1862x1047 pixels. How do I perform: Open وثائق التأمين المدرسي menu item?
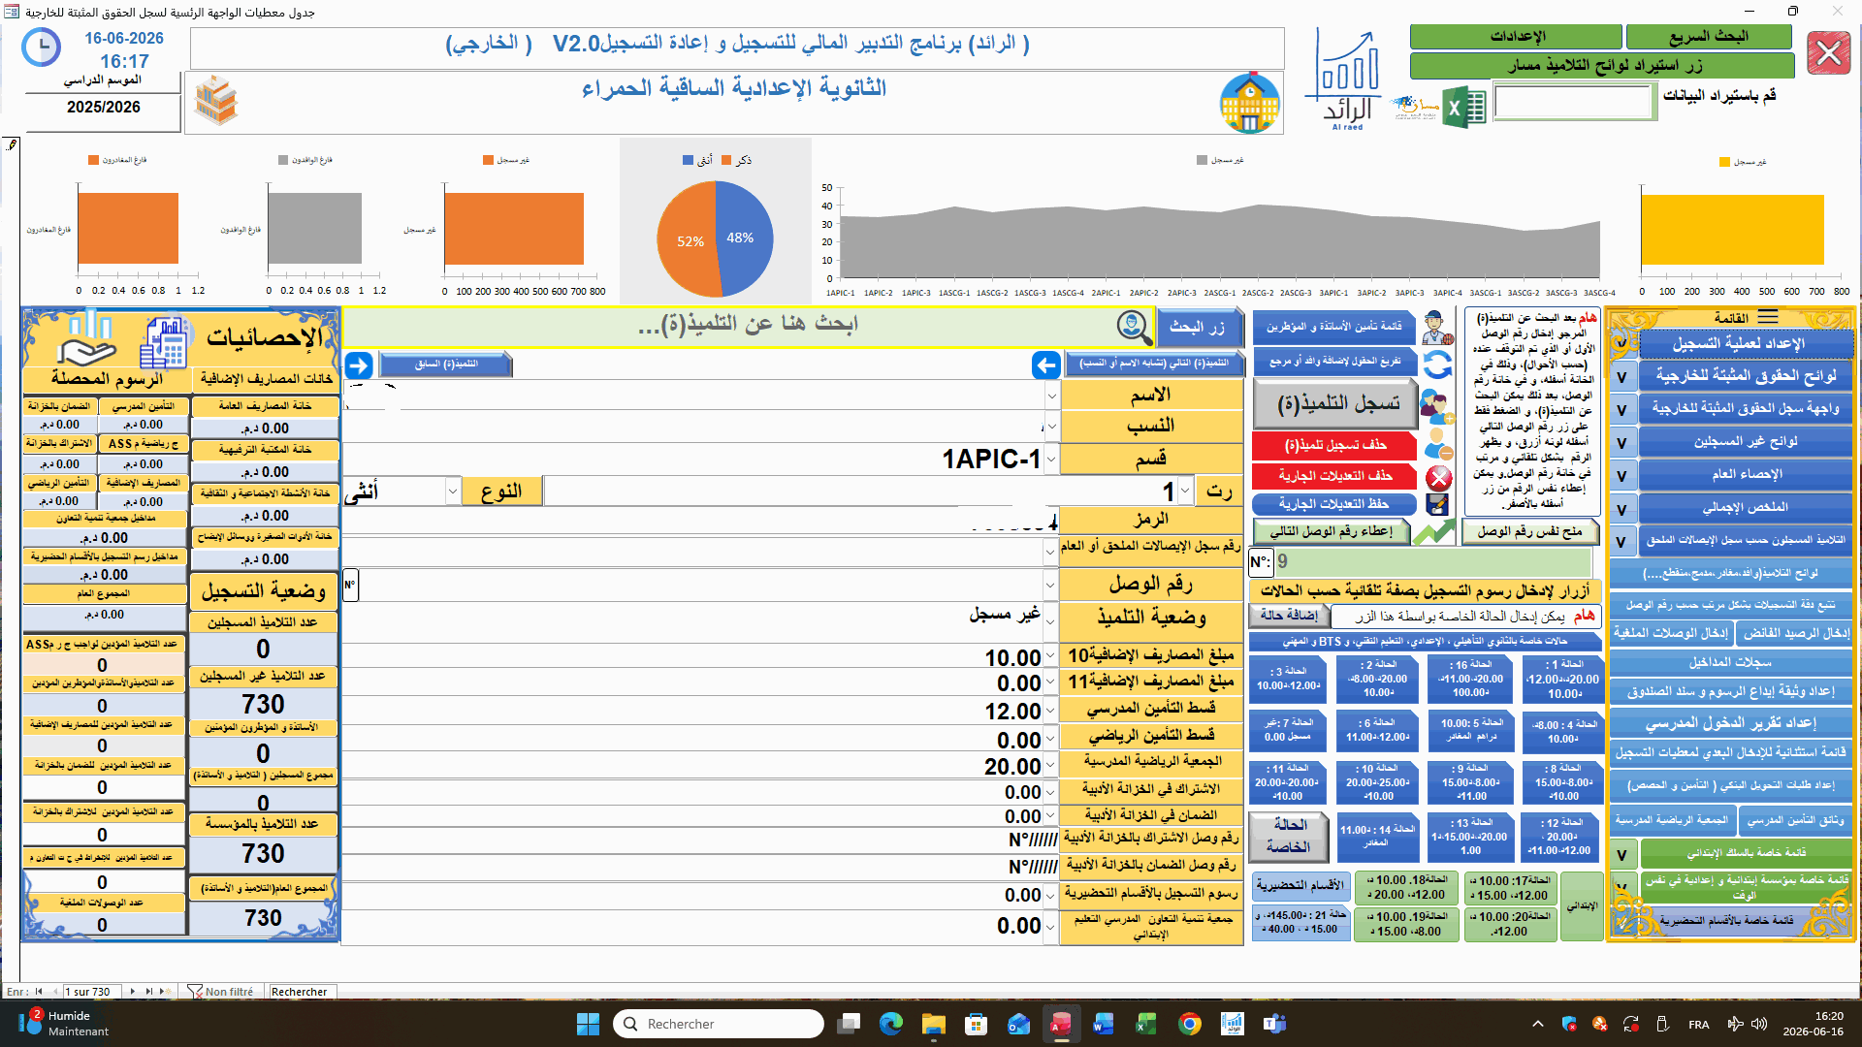(1796, 820)
